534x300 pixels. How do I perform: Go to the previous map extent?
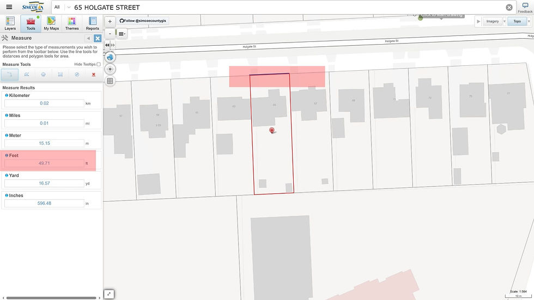pyautogui.click(x=107, y=45)
